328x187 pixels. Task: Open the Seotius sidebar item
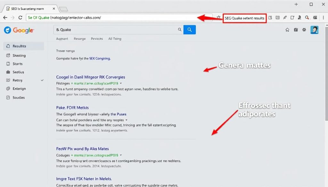coord(24,72)
